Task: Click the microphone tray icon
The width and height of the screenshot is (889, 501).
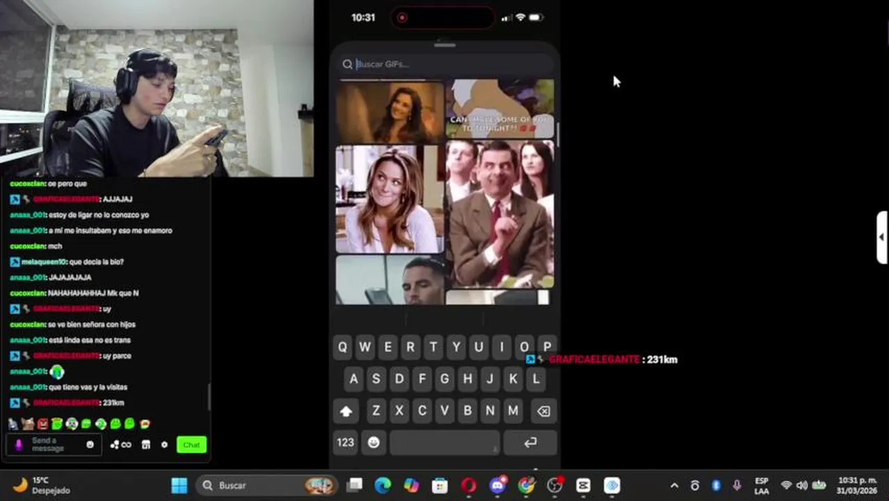Action: [x=737, y=486]
